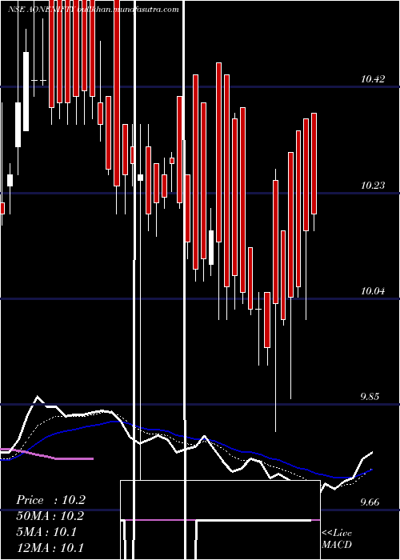The height and width of the screenshot is (560, 400).
Task: Click the '50MA : 10.2' readout
Action: point(50,516)
